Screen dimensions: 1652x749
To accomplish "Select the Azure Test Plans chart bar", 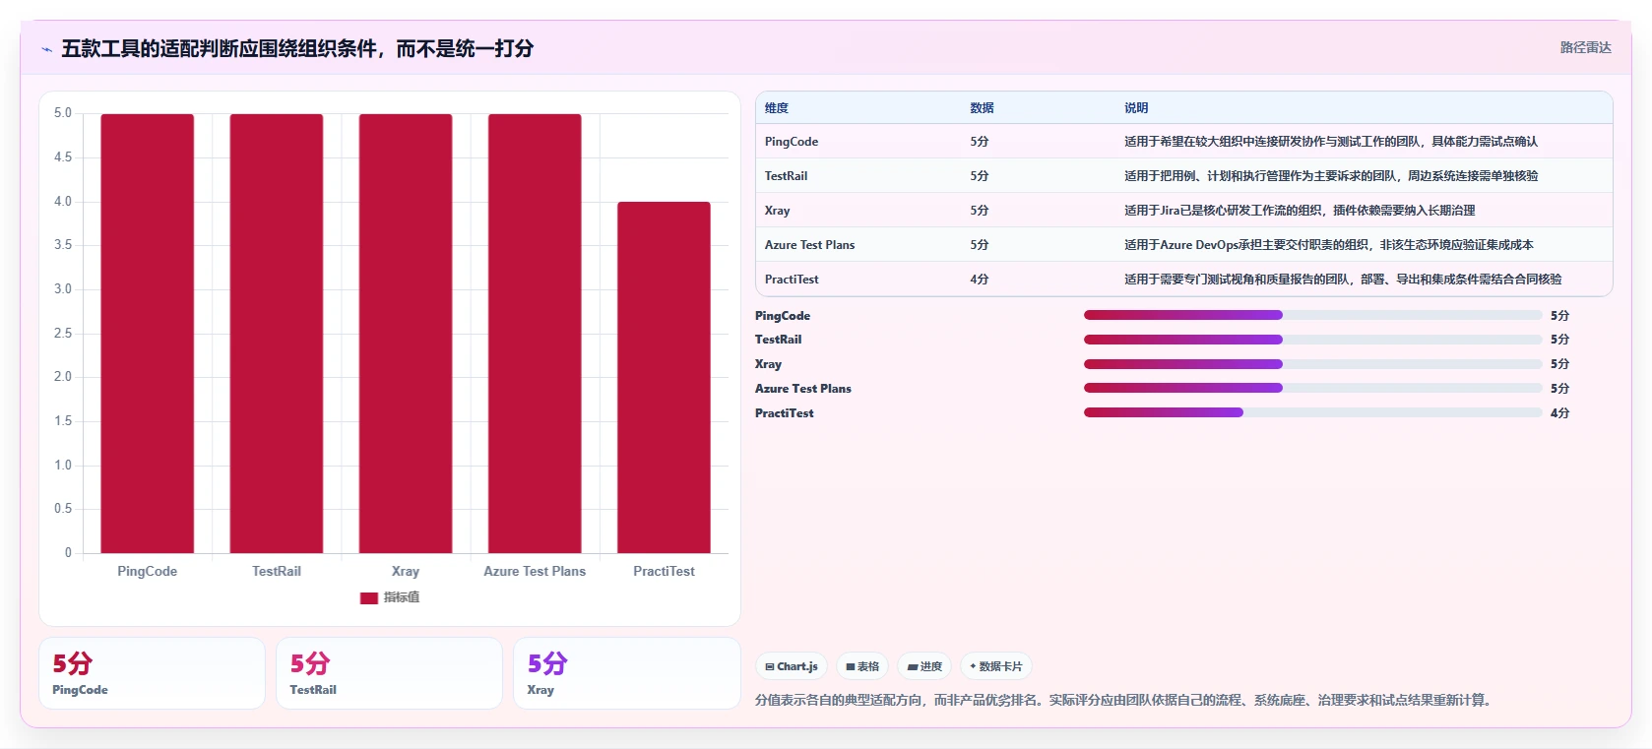I will coord(535,334).
